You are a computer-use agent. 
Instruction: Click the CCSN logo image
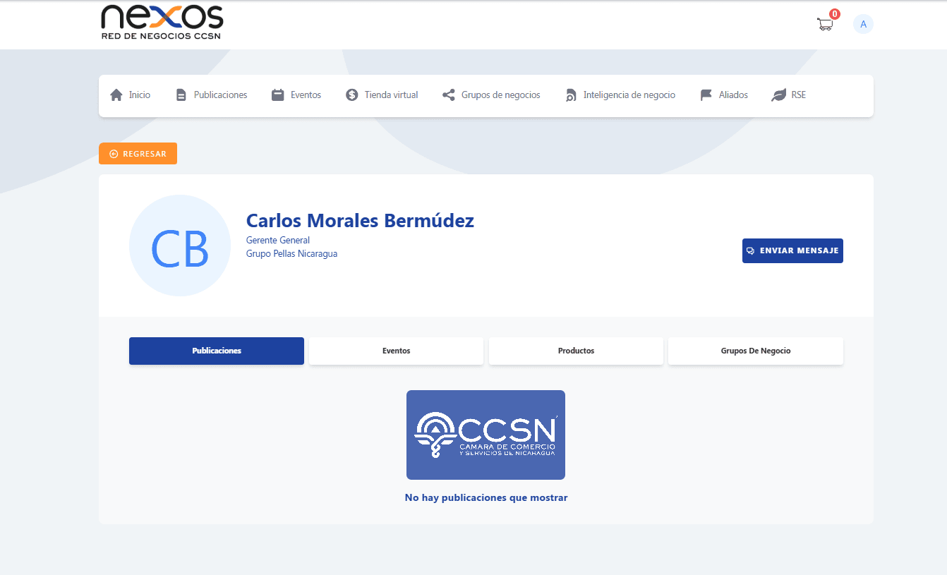pos(485,435)
